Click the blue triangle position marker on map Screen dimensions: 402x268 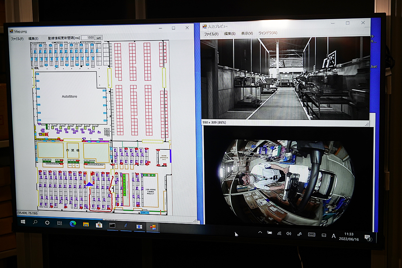89,184
